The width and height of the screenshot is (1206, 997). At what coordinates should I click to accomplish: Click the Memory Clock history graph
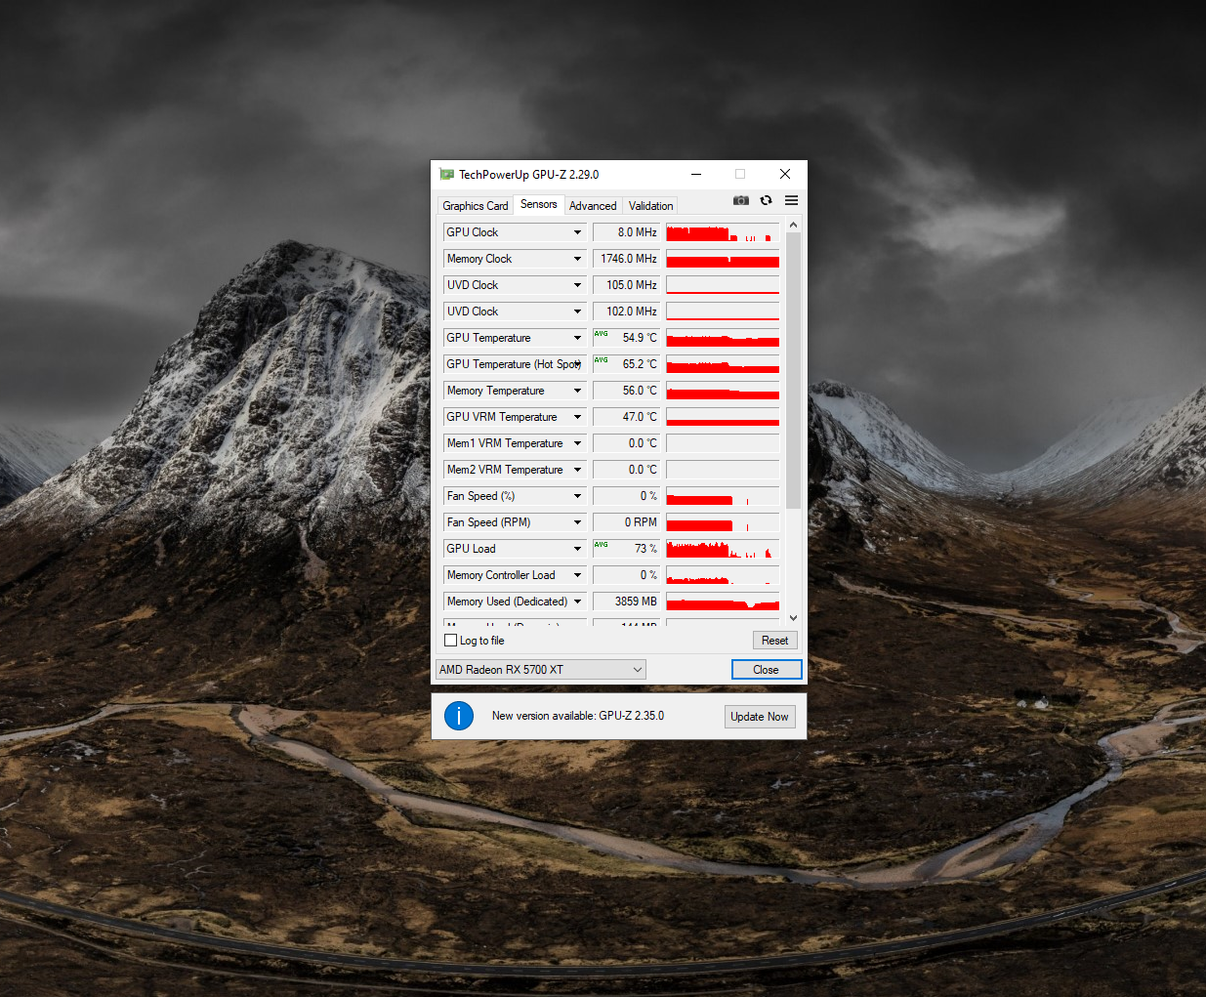(x=723, y=259)
